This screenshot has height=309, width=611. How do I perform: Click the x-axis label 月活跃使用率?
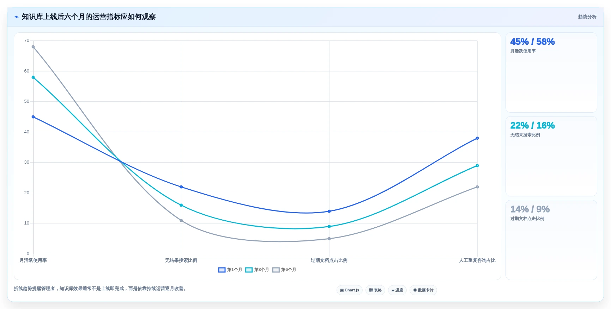tap(33, 260)
